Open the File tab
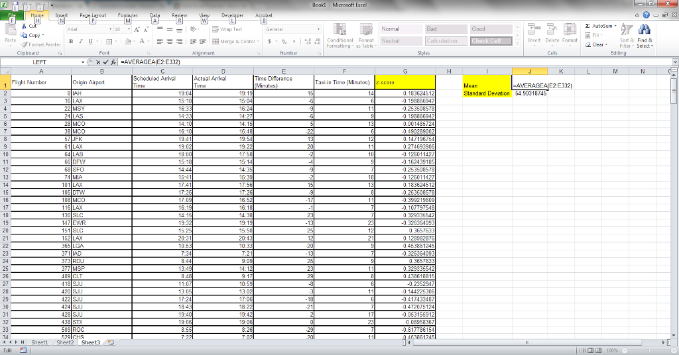Viewport: 679px width, 355px height. pos(11,16)
